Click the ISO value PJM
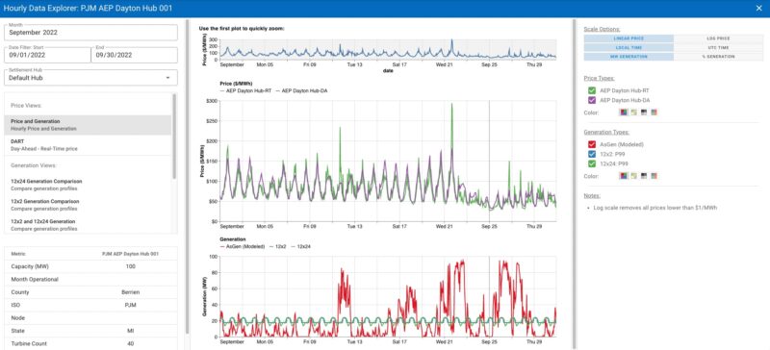Viewport: 770px width, 350px height. tap(131, 305)
